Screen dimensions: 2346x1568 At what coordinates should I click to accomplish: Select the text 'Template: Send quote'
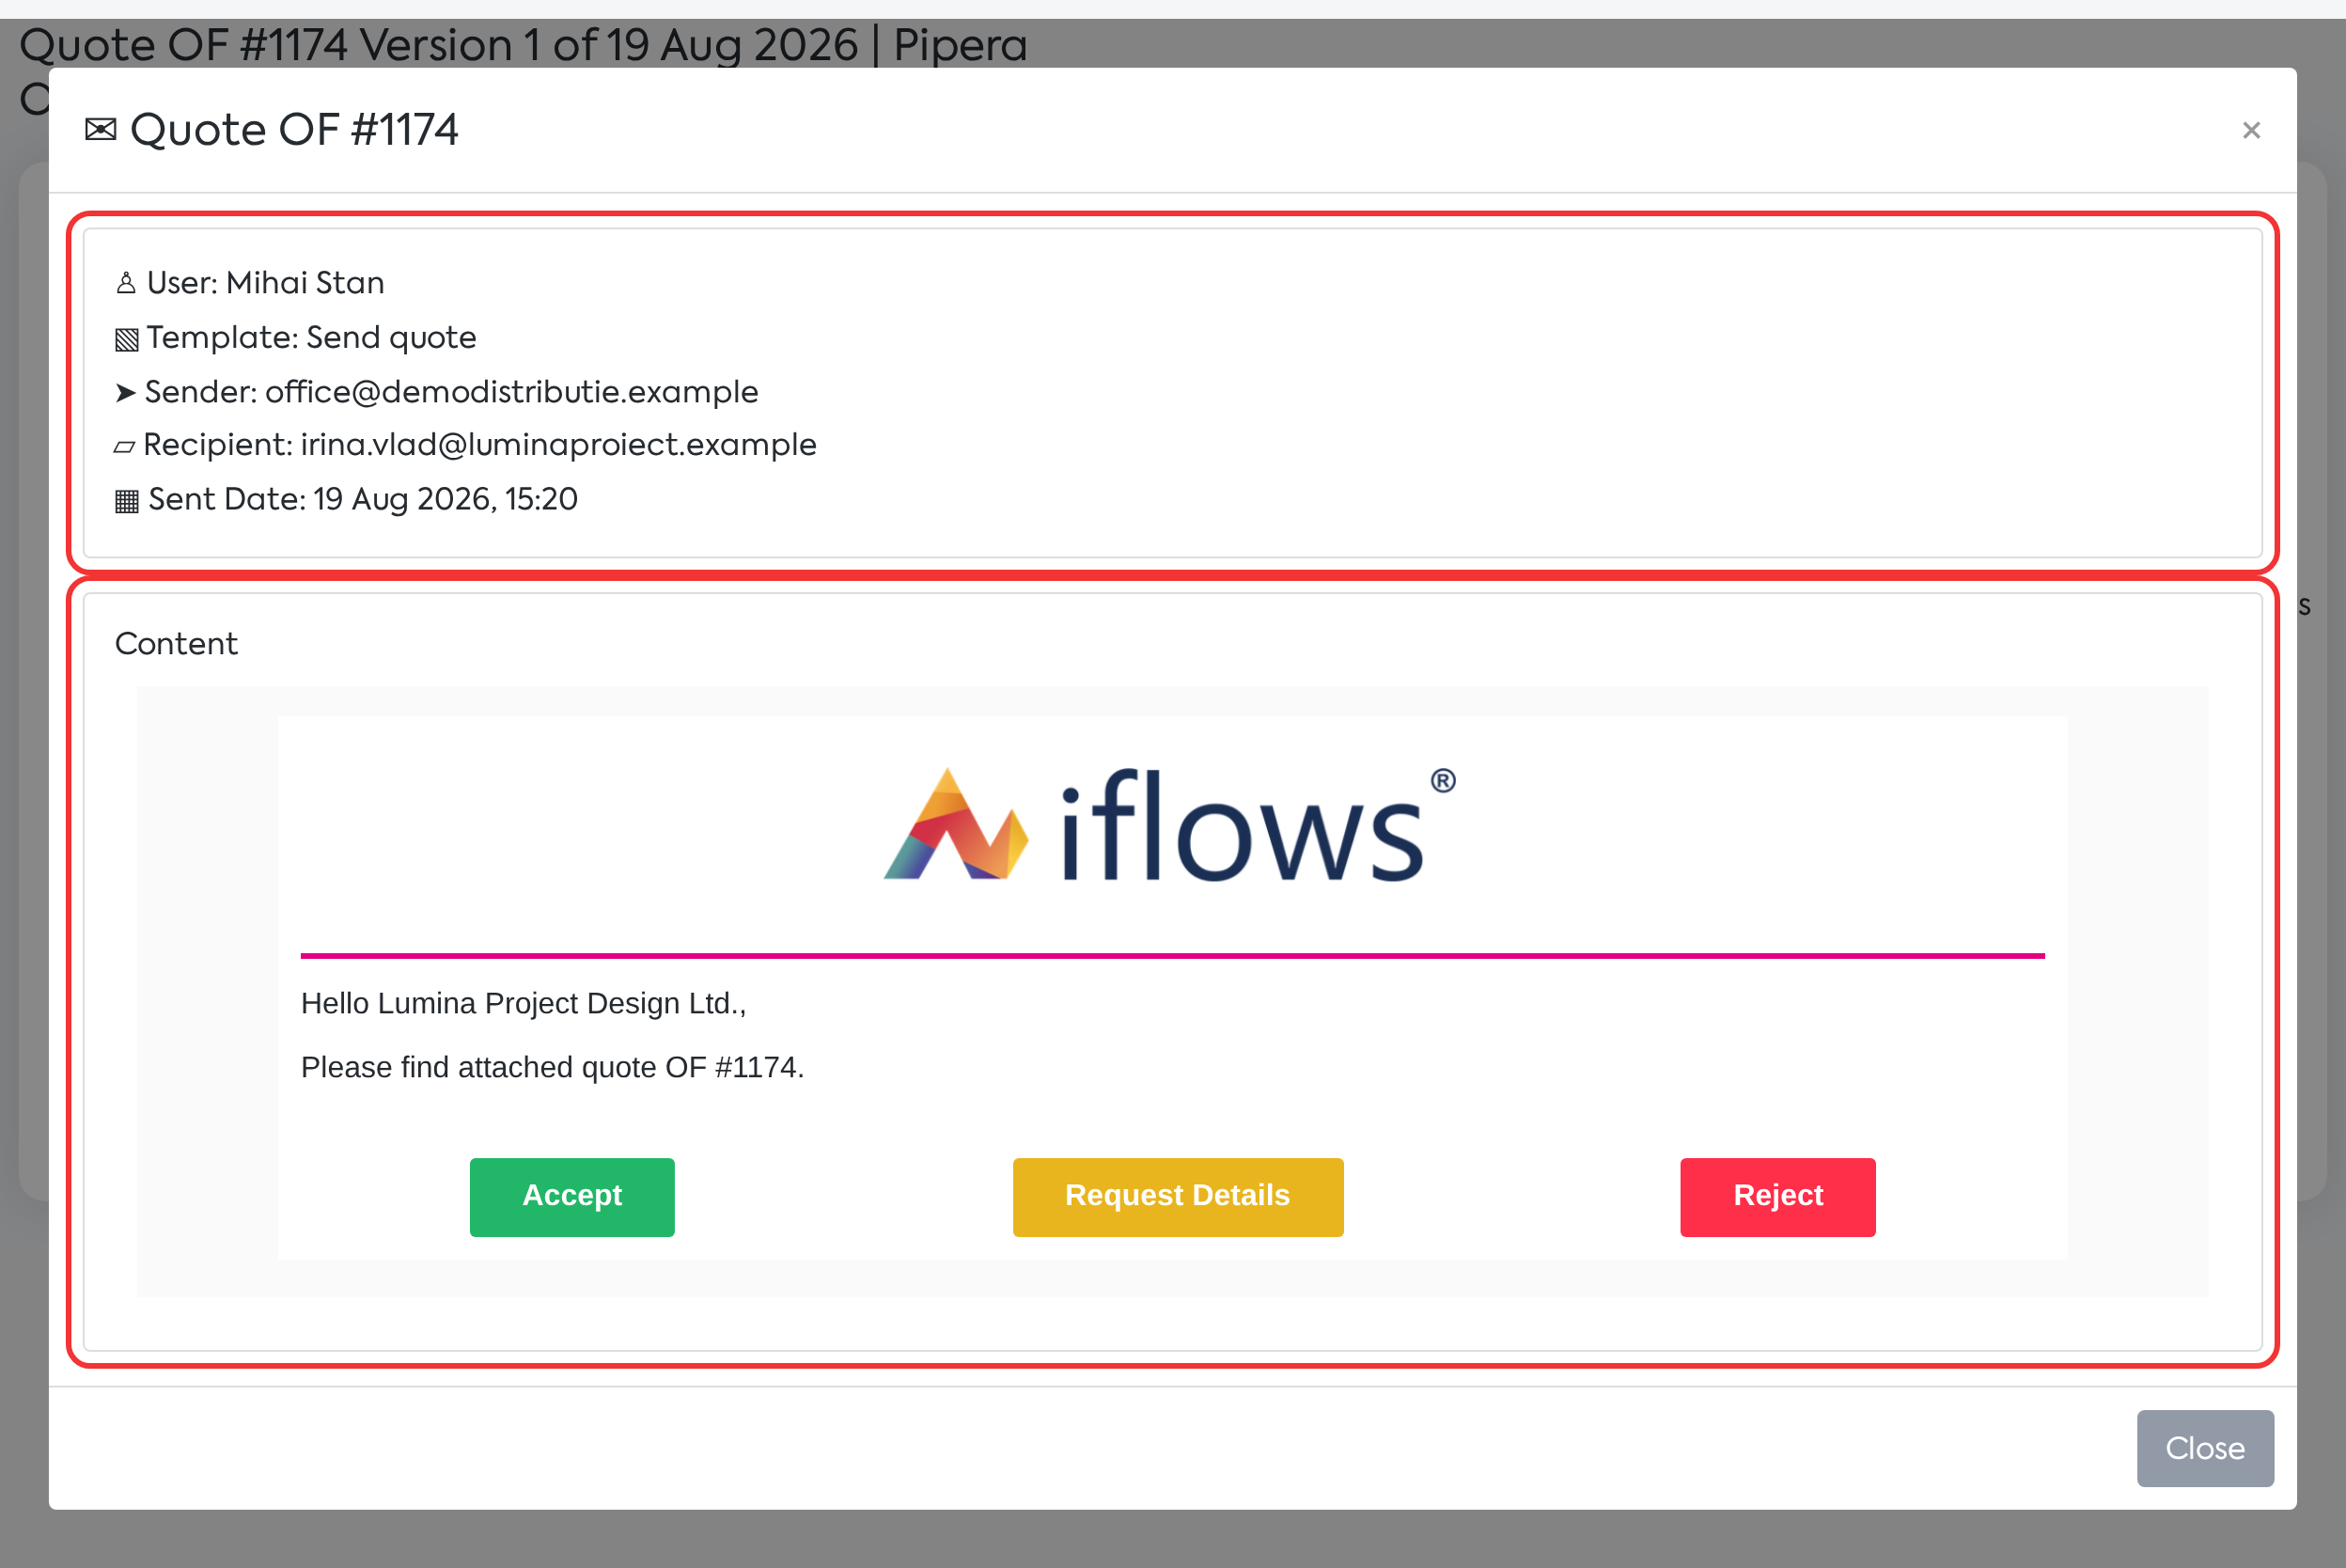coord(311,338)
